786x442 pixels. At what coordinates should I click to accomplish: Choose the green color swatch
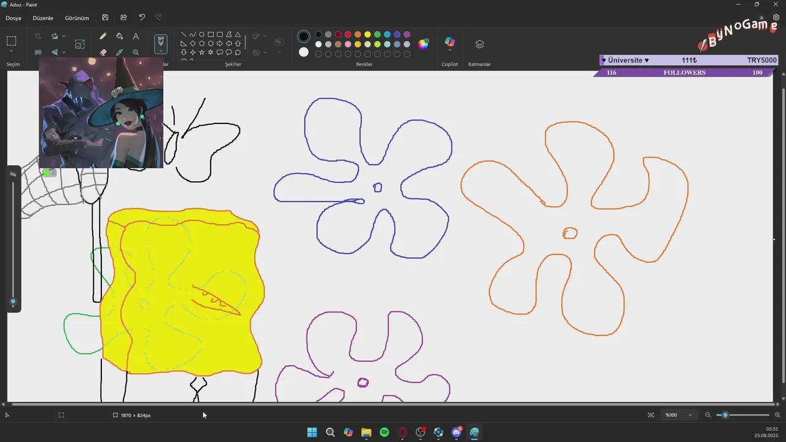378,34
